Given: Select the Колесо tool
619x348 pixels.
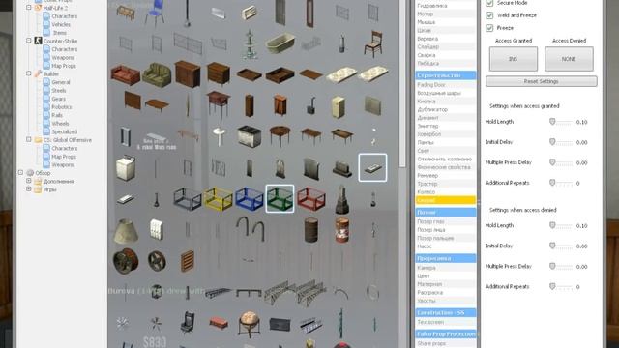Looking at the screenshot, I should click(446, 191).
